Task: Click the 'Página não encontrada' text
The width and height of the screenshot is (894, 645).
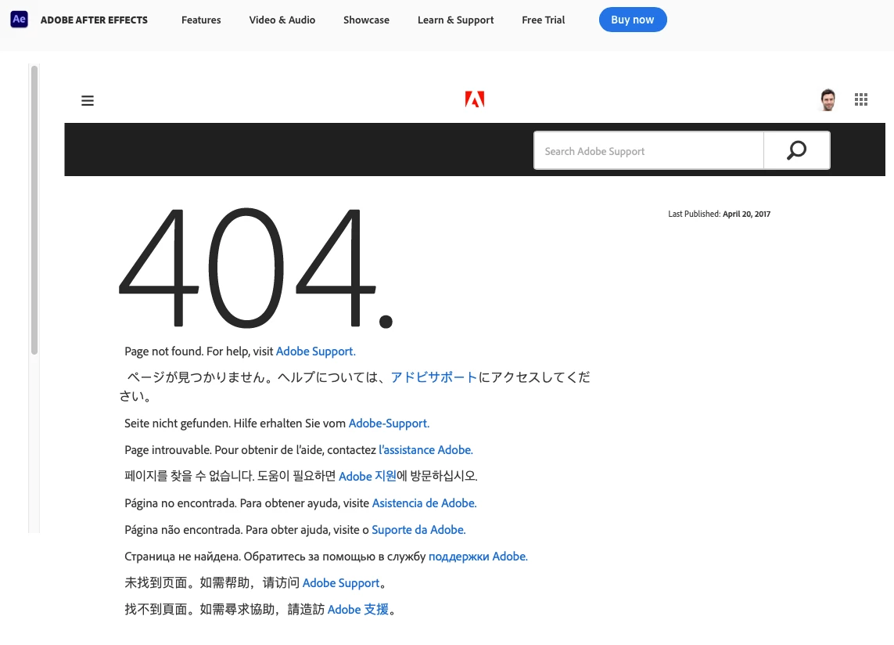Action: click(183, 530)
